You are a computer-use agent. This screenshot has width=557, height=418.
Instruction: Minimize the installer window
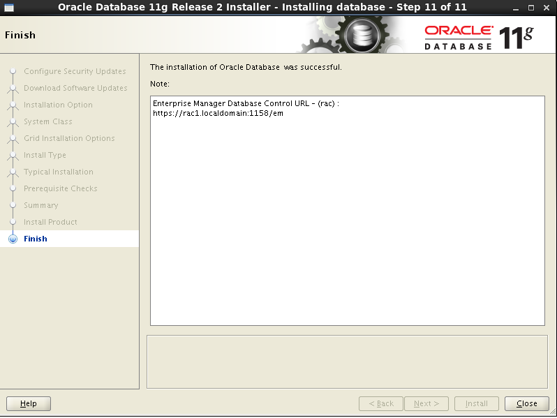(x=516, y=8)
